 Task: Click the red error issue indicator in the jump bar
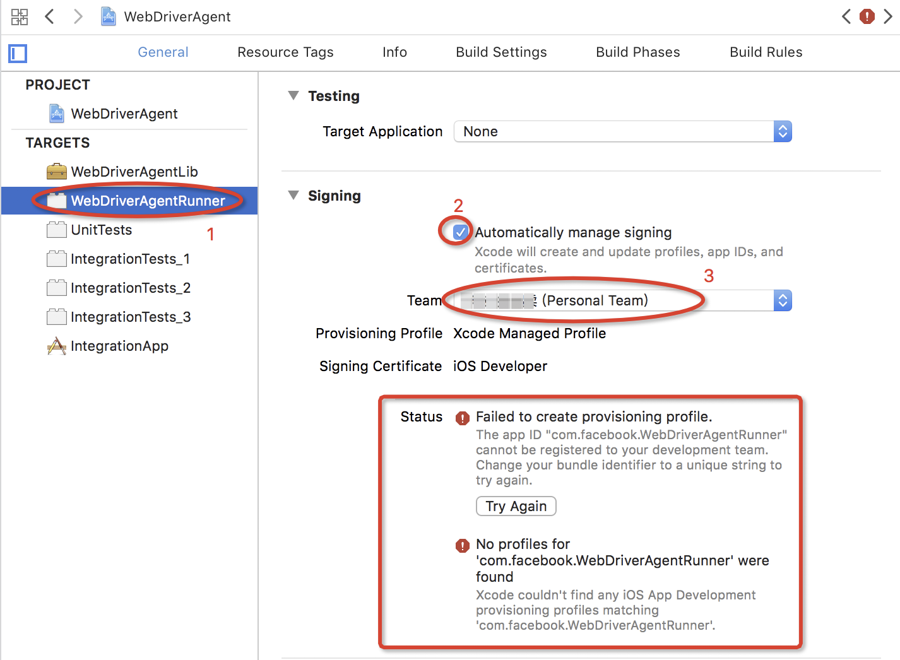click(x=867, y=16)
